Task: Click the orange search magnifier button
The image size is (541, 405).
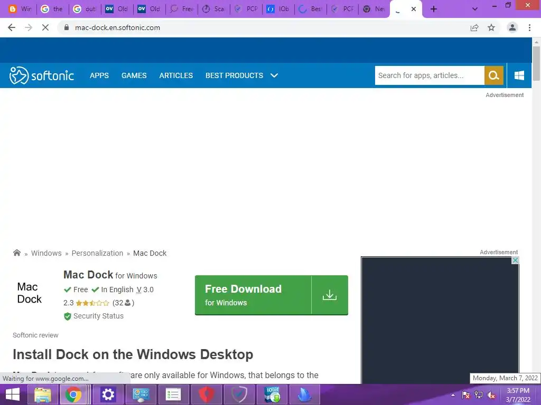Action: 494,75
